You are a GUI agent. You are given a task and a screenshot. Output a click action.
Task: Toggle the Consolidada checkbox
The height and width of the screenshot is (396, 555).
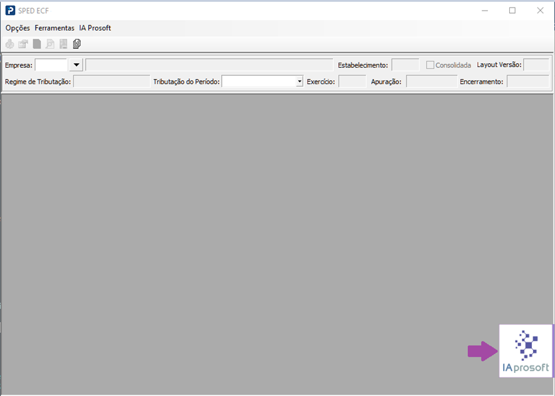click(430, 65)
